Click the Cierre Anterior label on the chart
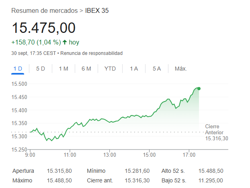This screenshot has height=188, width=250. (214, 129)
